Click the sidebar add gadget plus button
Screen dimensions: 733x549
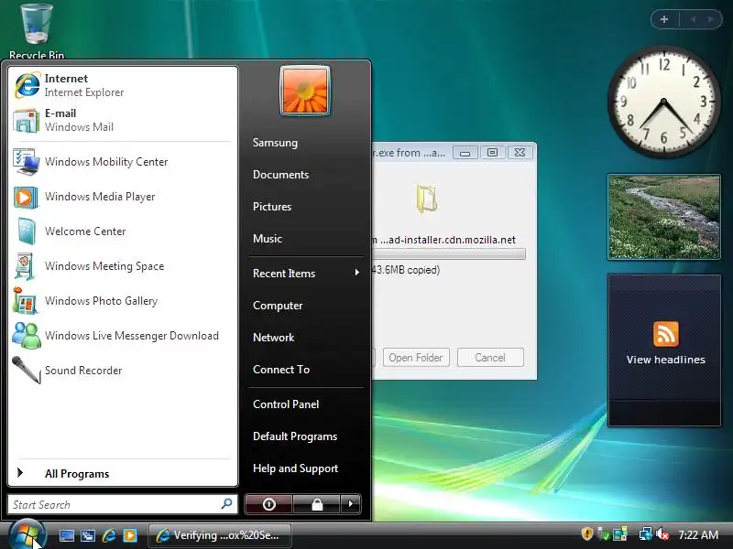pyautogui.click(x=664, y=19)
